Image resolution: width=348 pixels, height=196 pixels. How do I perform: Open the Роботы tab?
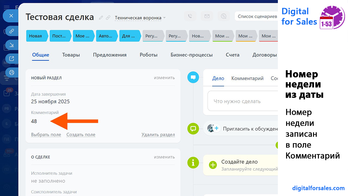click(x=148, y=55)
